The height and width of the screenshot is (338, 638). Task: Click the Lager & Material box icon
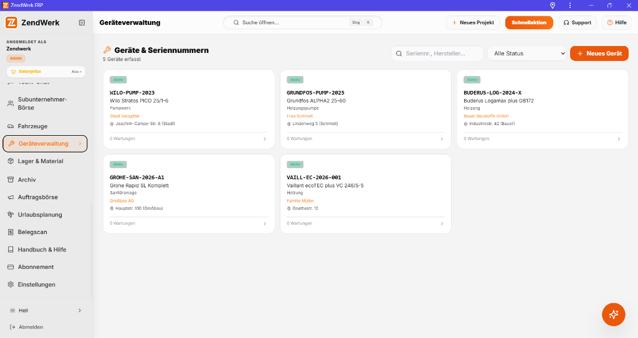11,161
